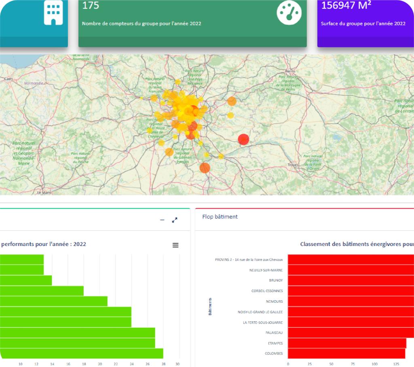Screen dimensions: 414x367
Task: Click the green bar ending at 14
Action: coord(26,280)
